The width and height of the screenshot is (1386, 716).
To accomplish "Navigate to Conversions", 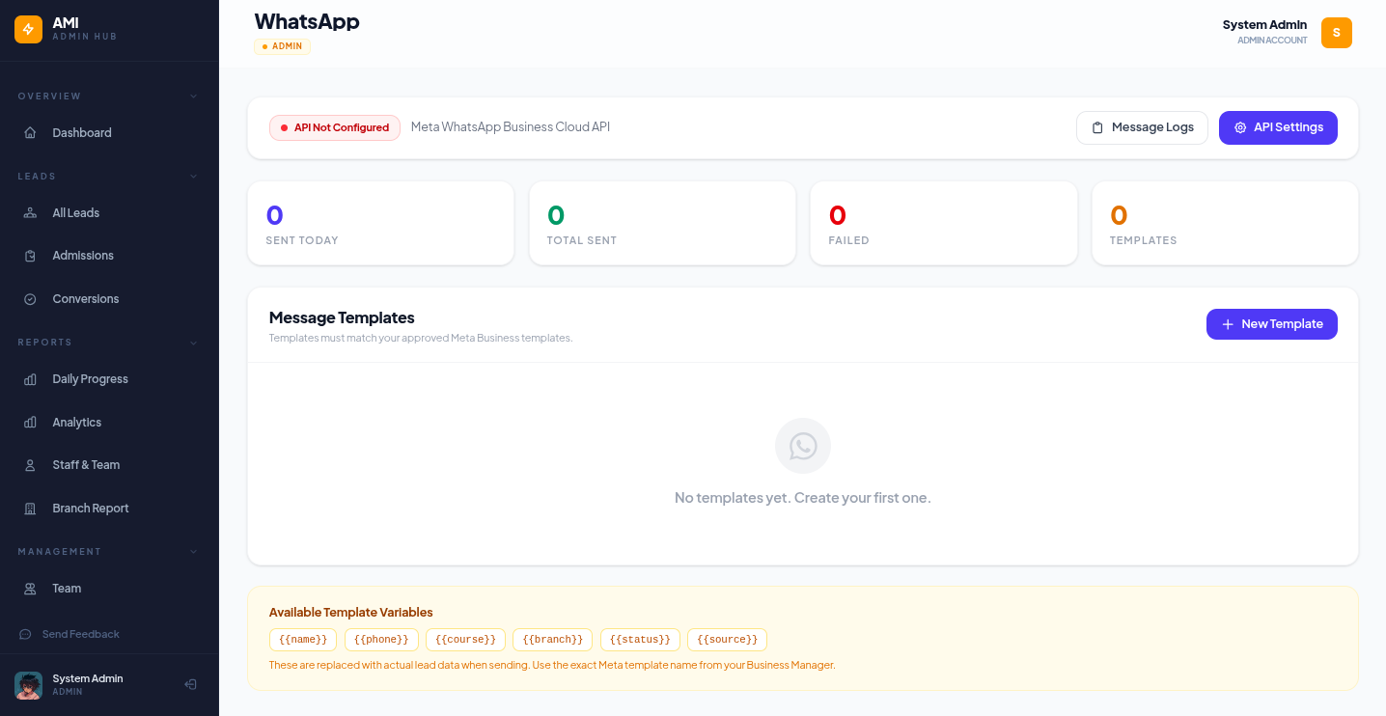I will pos(109,299).
